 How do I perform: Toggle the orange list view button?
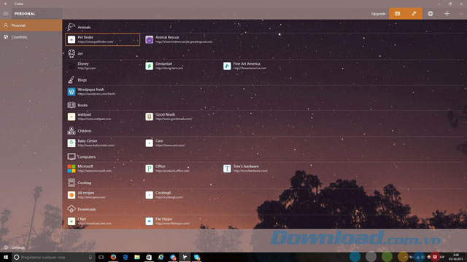397,14
